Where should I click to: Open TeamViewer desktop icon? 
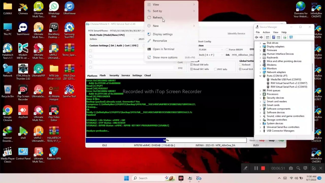(23, 29)
